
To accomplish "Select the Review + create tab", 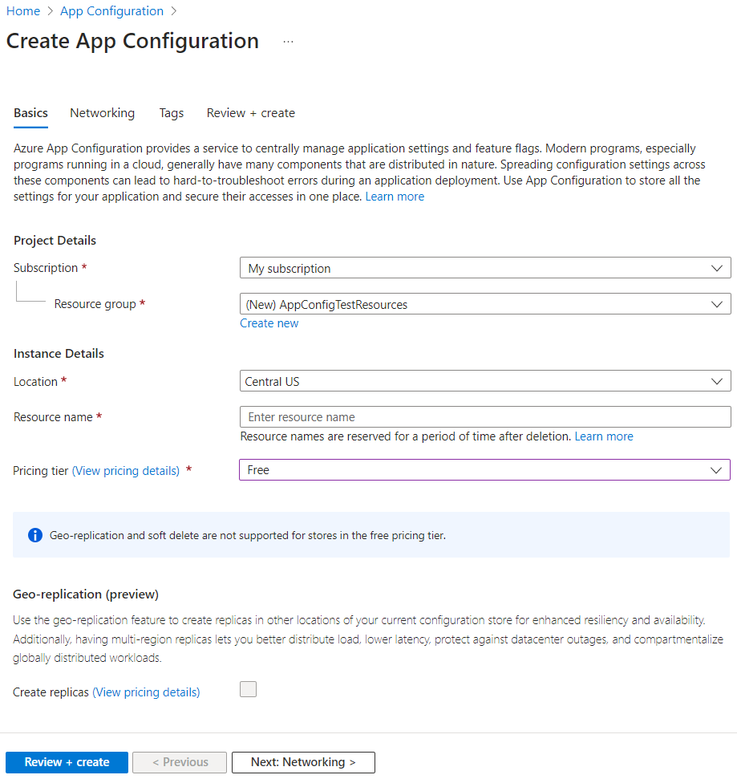I will (250, 113).
